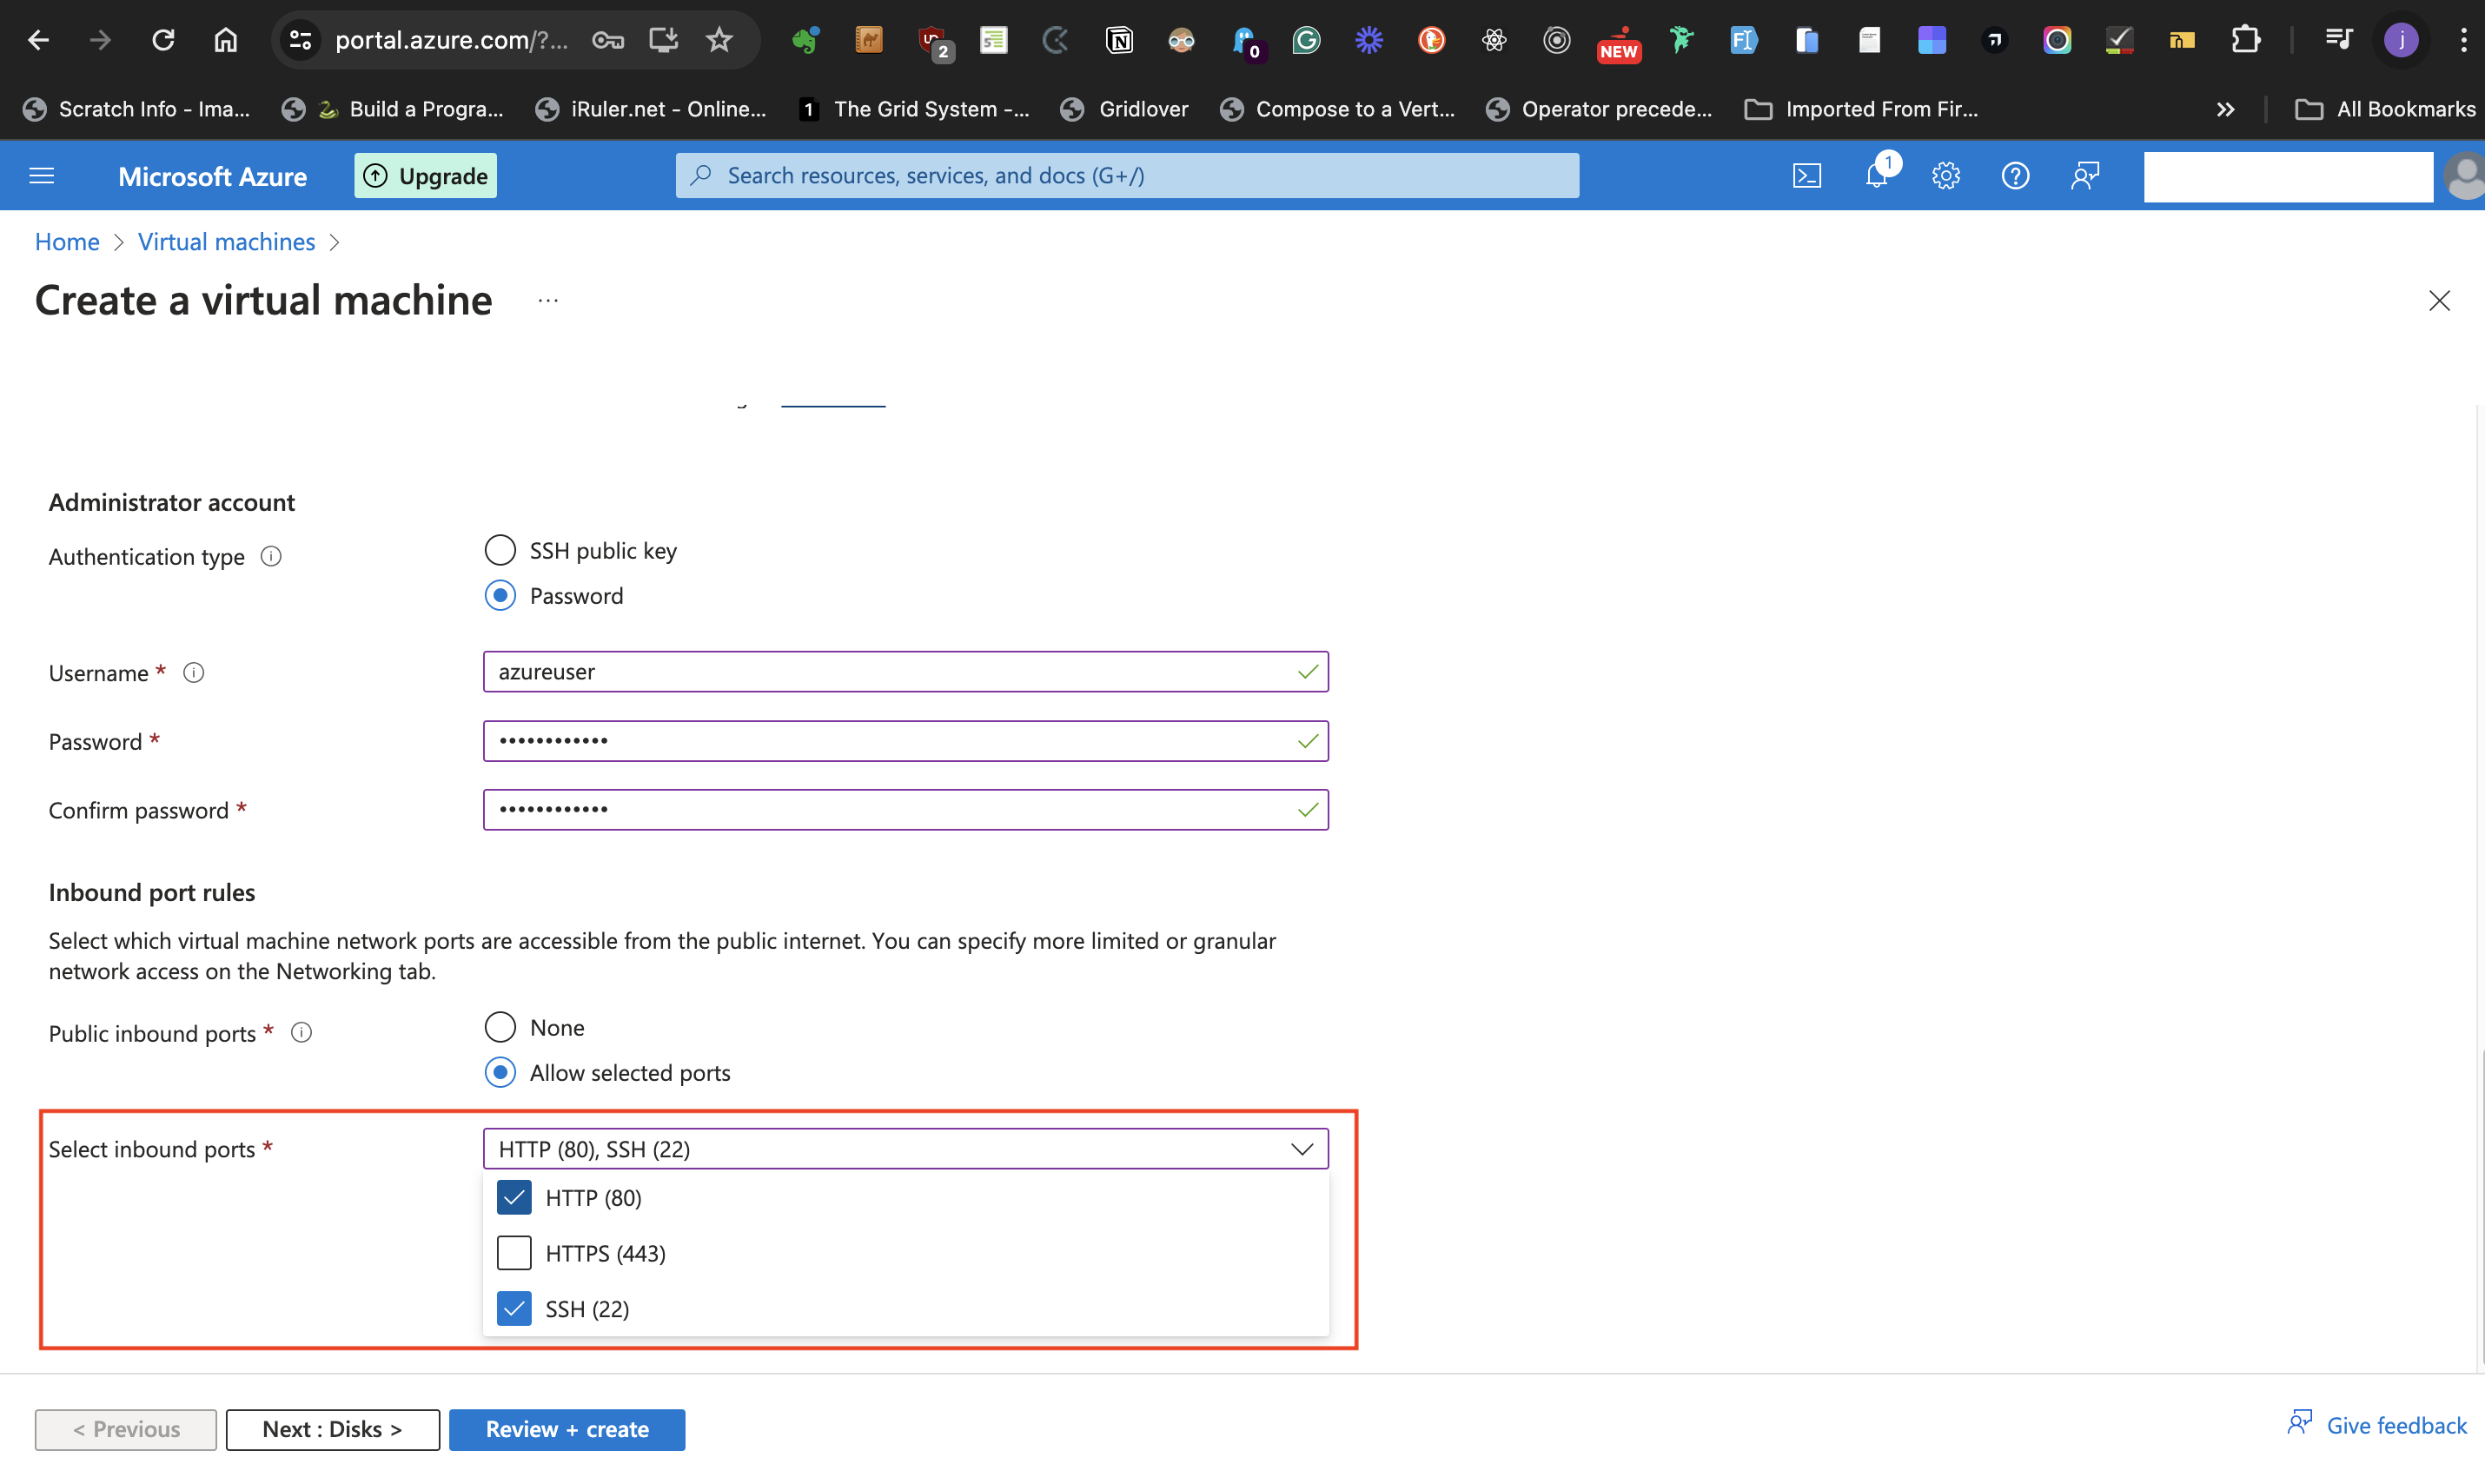Click the Review + create button
Viewport: 2485px width, 1484px height.
pyautogui.click(x=567, y=1429)
